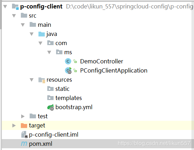The height and width of the screenshot is (150, 194).
Task: Collapse the src folder arrow
Action: (14, 16)
